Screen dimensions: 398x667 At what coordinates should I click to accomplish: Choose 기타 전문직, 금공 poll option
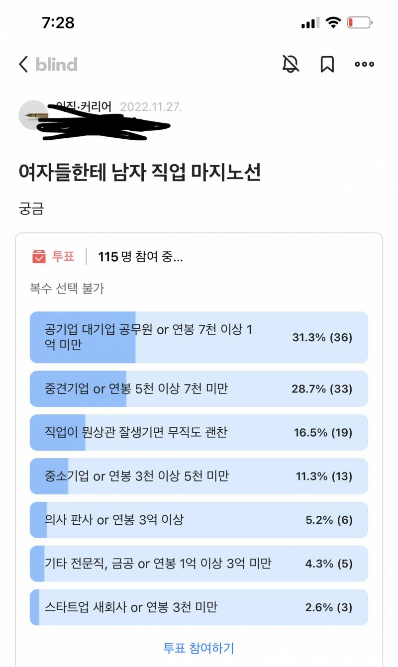[199, 564]
